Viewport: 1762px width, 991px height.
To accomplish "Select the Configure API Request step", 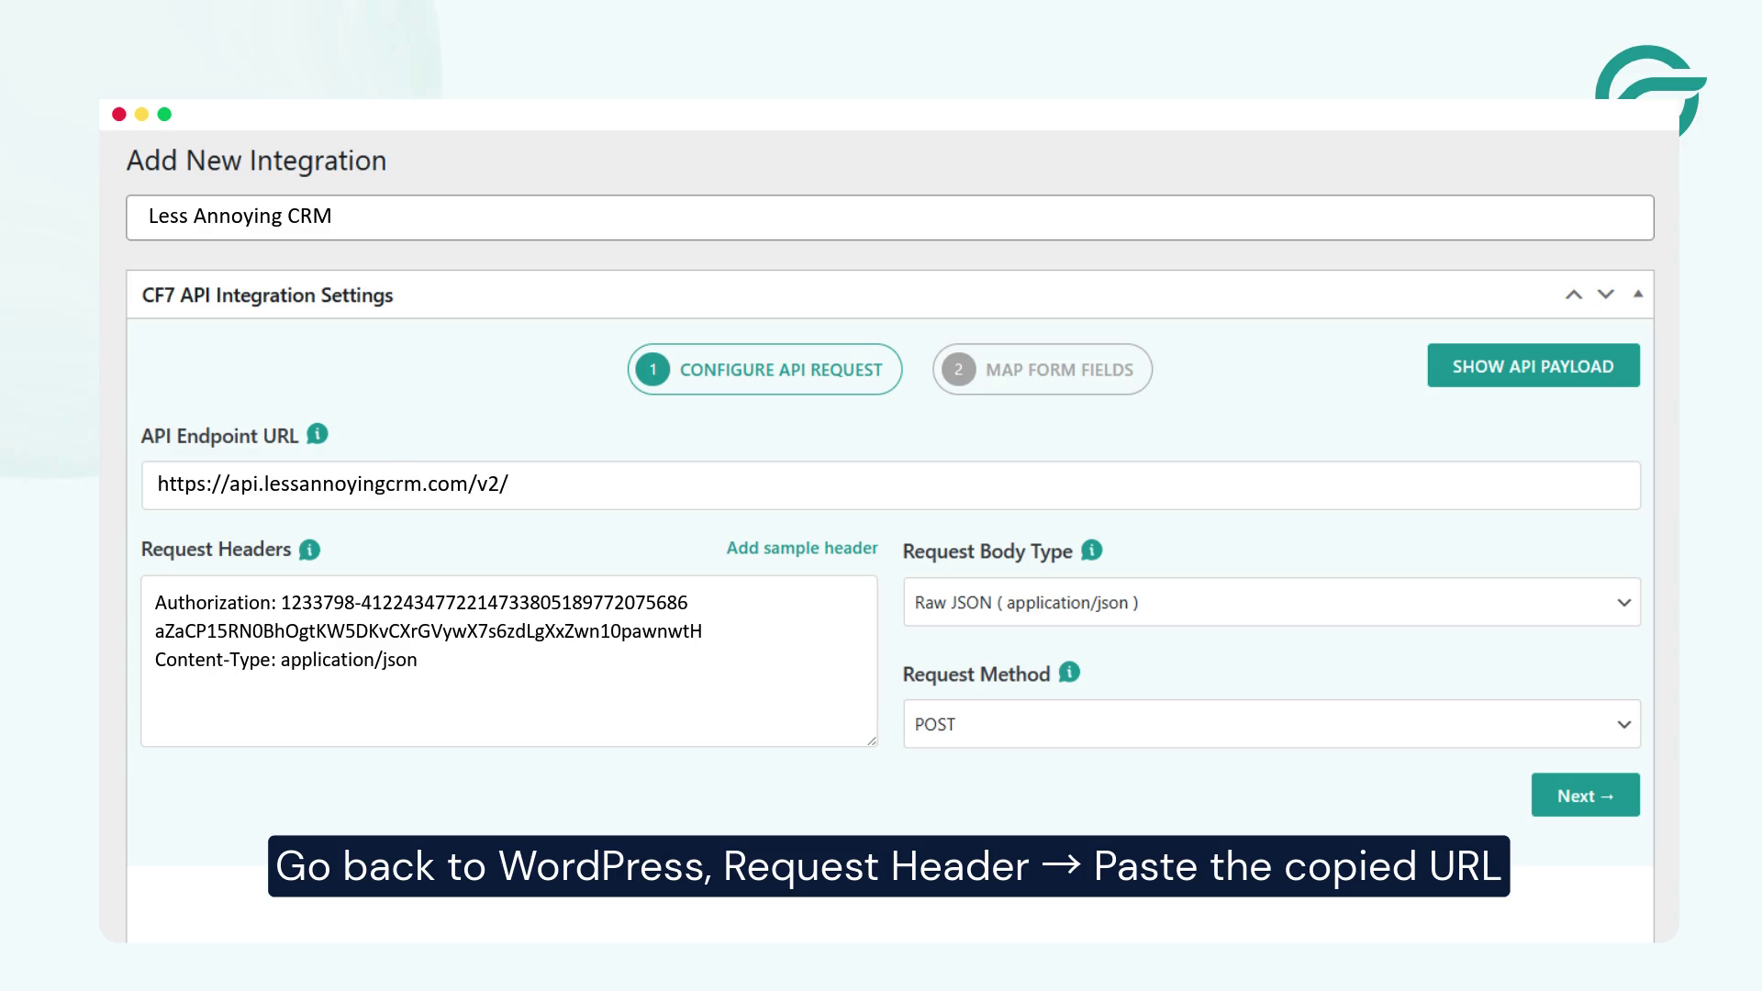I will point(764,369).
